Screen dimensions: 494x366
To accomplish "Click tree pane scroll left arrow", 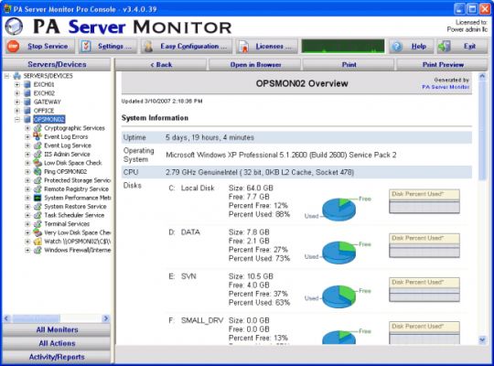I will (x=6, y=318).
